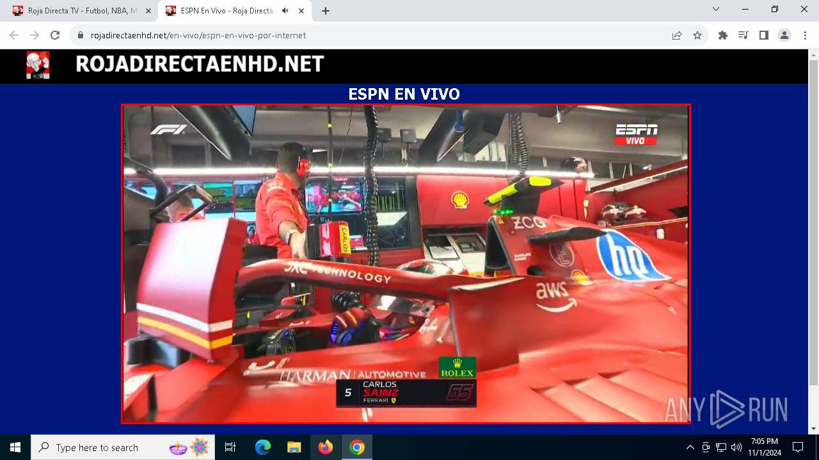Viewport: 819px width, 460px height.
Task: Open the tab search dropdown
Action: point(716,10)
